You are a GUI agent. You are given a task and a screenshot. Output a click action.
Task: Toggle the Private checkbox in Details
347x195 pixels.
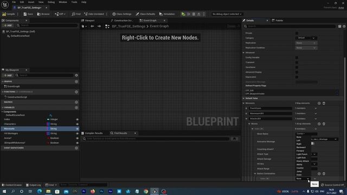click(297, 33)
